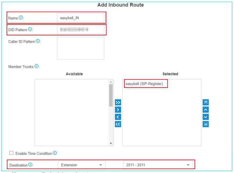Click the Enable Time Condition info icon

[x=55, y=153]
